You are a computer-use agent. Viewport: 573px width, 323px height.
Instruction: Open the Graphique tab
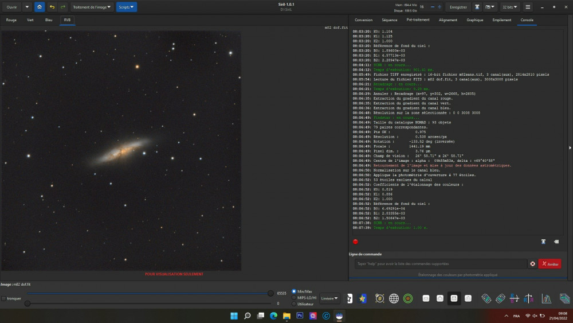point(475,20)
